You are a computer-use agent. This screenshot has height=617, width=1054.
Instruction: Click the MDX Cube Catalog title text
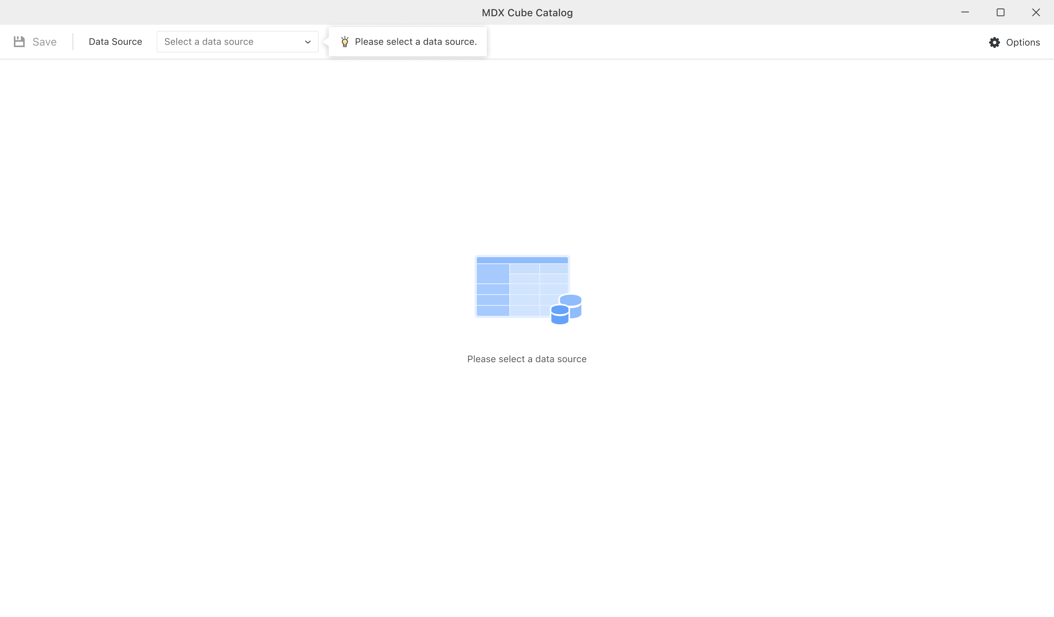(x=527, y=13)
